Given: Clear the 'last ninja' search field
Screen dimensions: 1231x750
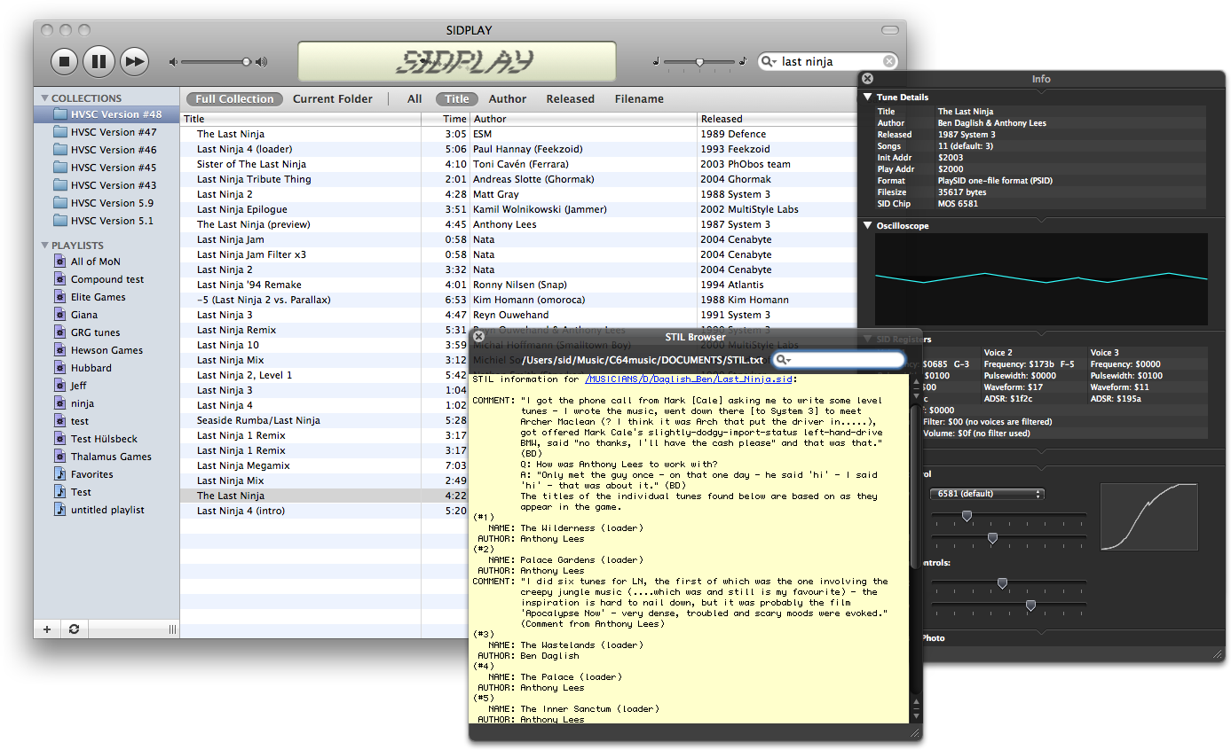Looking at the screenshot, I should point(888,61).
